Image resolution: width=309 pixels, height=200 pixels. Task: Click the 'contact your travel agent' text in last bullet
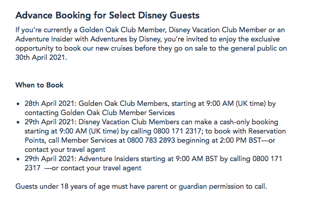click(x=101, y=168)
